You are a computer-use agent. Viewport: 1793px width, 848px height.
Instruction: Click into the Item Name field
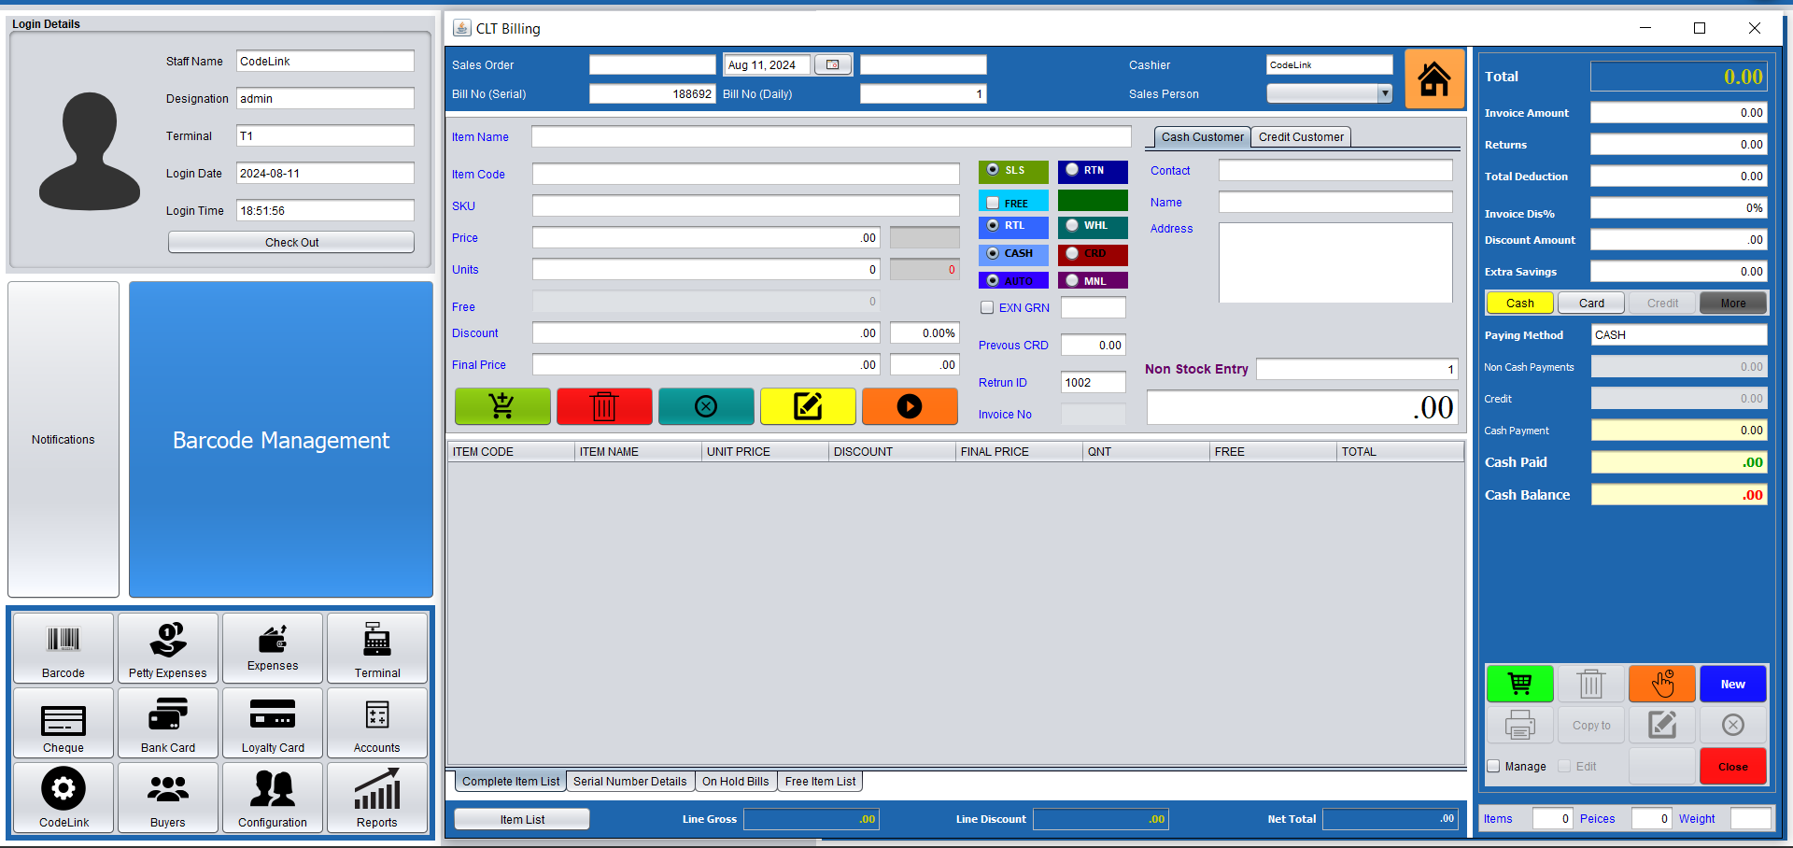pos(830,137)
